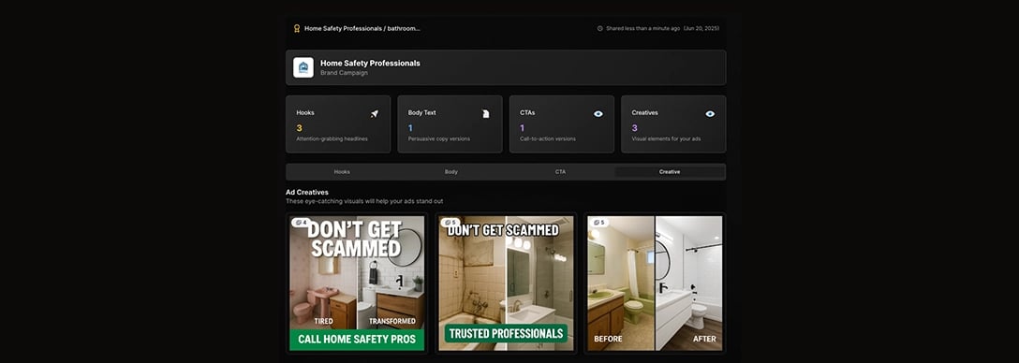Image resolution: width=1019 pixels, height=363 pixels.
Task: Click the Home Safety Professionals brand logo
Action: [303, 67]
